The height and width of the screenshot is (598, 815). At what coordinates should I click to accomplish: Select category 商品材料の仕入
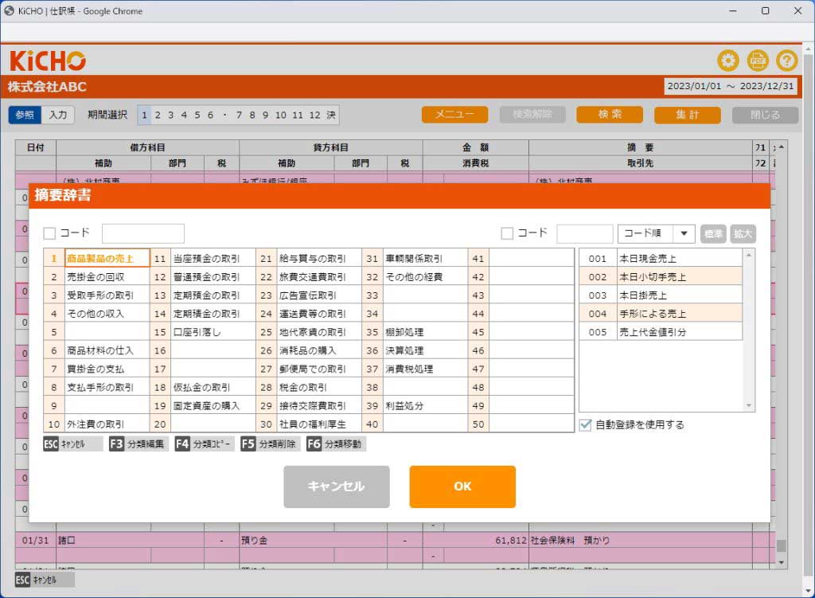click(107, 350)
